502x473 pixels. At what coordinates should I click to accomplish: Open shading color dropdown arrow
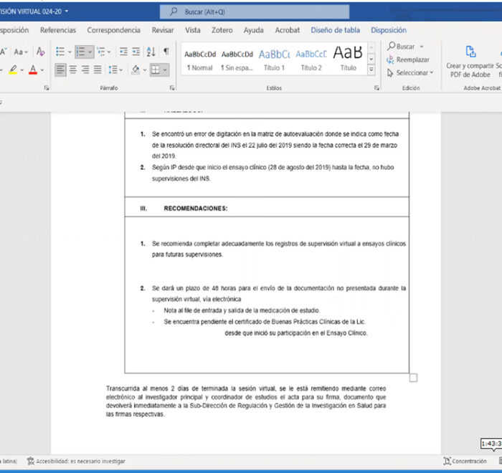[145, 70]
